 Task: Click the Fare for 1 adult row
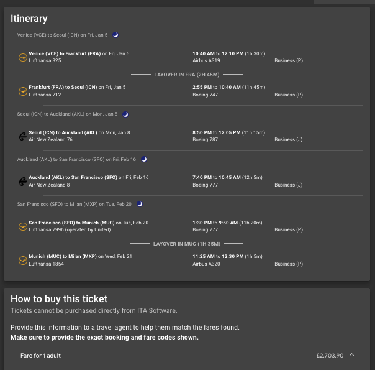tap(187, 356)
